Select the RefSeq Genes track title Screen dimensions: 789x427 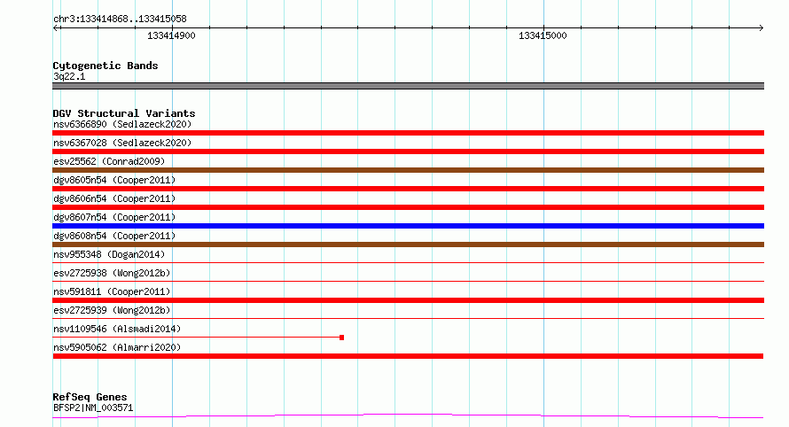point(90,397)
